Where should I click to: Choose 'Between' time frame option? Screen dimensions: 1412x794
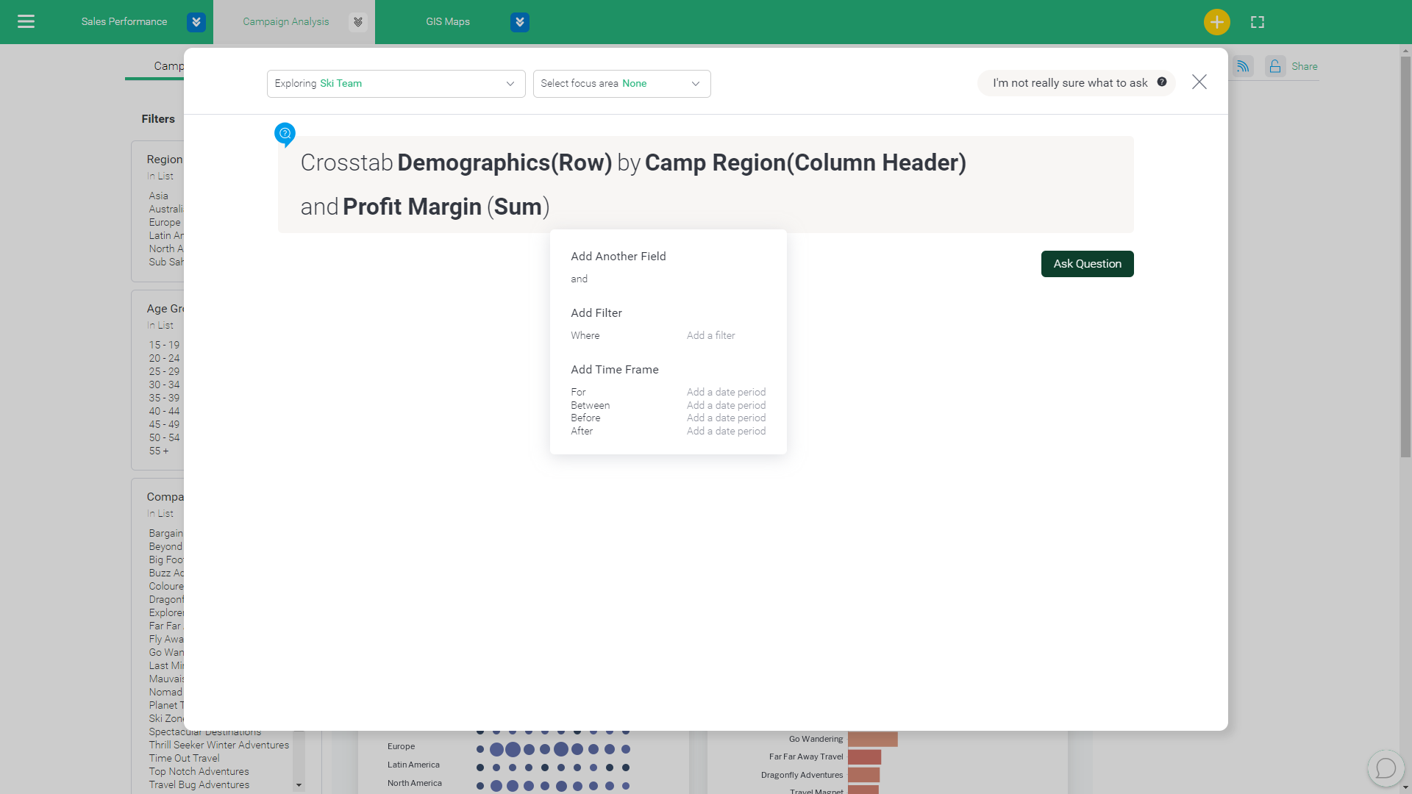click(x=591, y=405)
